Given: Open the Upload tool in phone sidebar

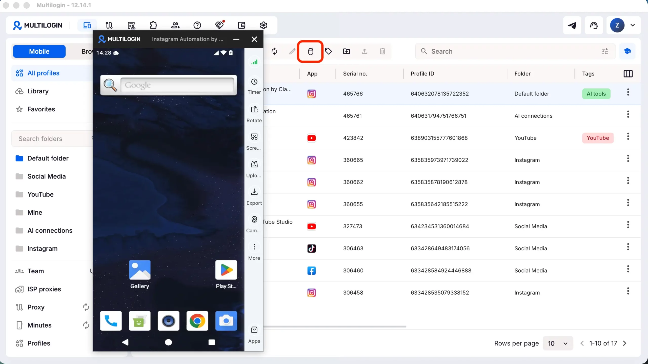Looking at the screenshot, I should [x=254, y=169].
